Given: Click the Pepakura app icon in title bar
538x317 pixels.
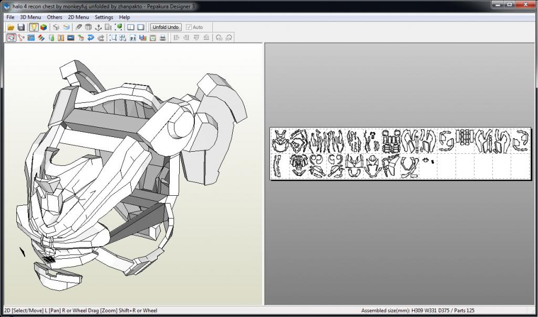Looking at the screenshot, I should click(7, 6).
